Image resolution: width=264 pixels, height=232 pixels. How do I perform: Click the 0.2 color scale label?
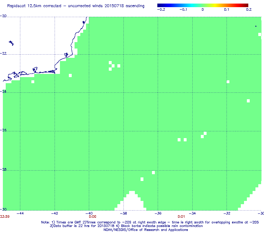[249, 10]
